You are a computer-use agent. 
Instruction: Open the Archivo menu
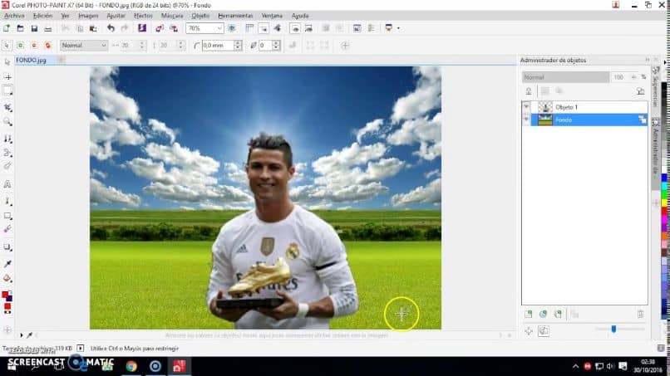14,16
